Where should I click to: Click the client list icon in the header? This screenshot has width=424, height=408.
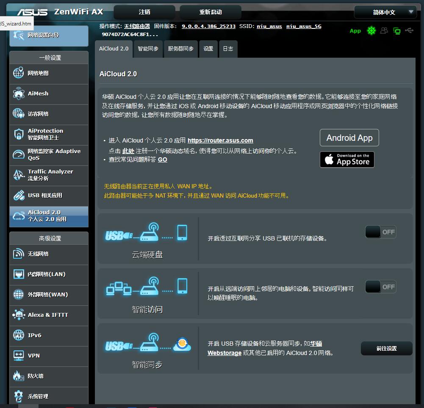384,31
